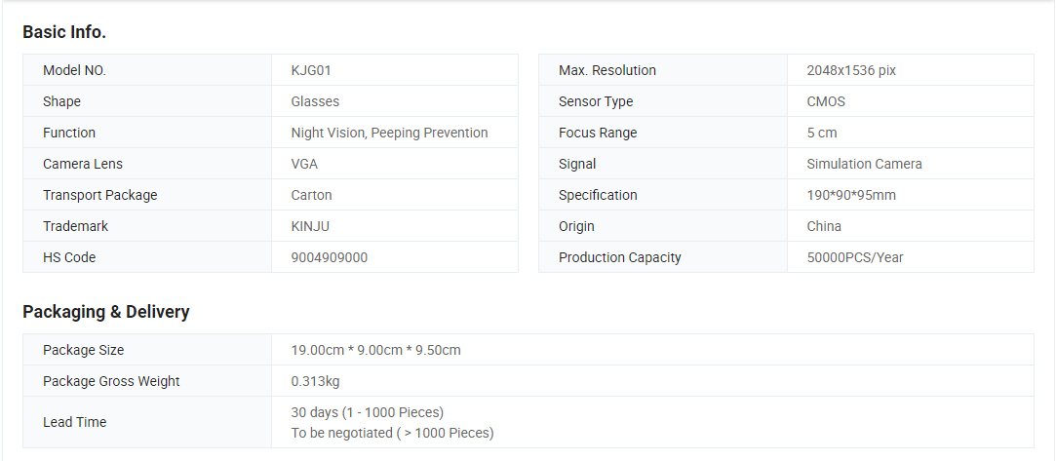Click the package size 19.00cm dimensions
This screenshot has height=461, width=1056.
pos(375,350)
